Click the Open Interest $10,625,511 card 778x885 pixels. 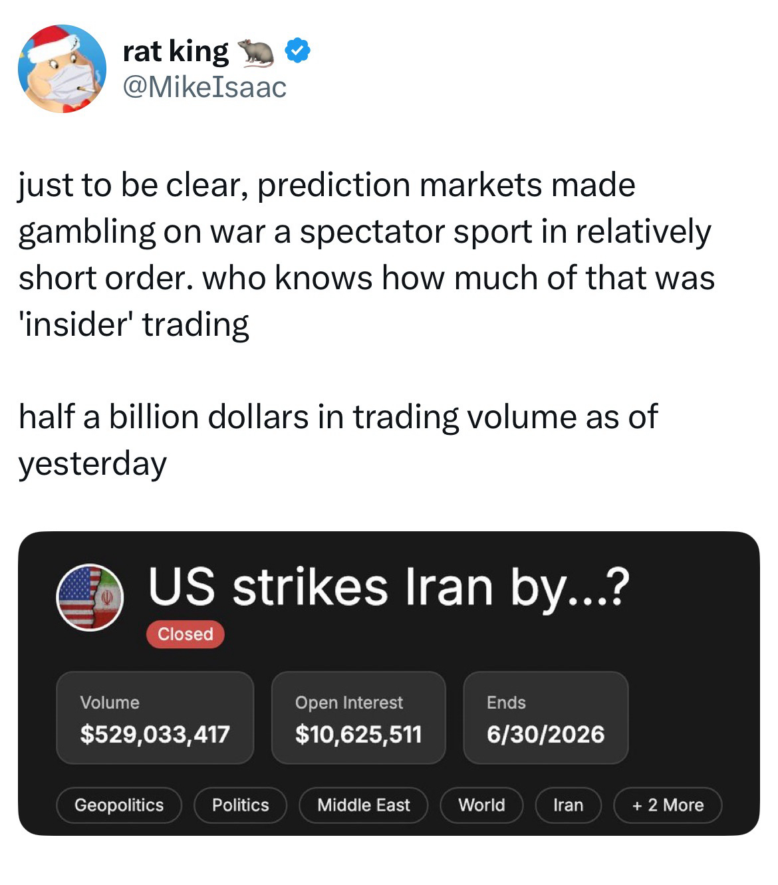point(358,718)
